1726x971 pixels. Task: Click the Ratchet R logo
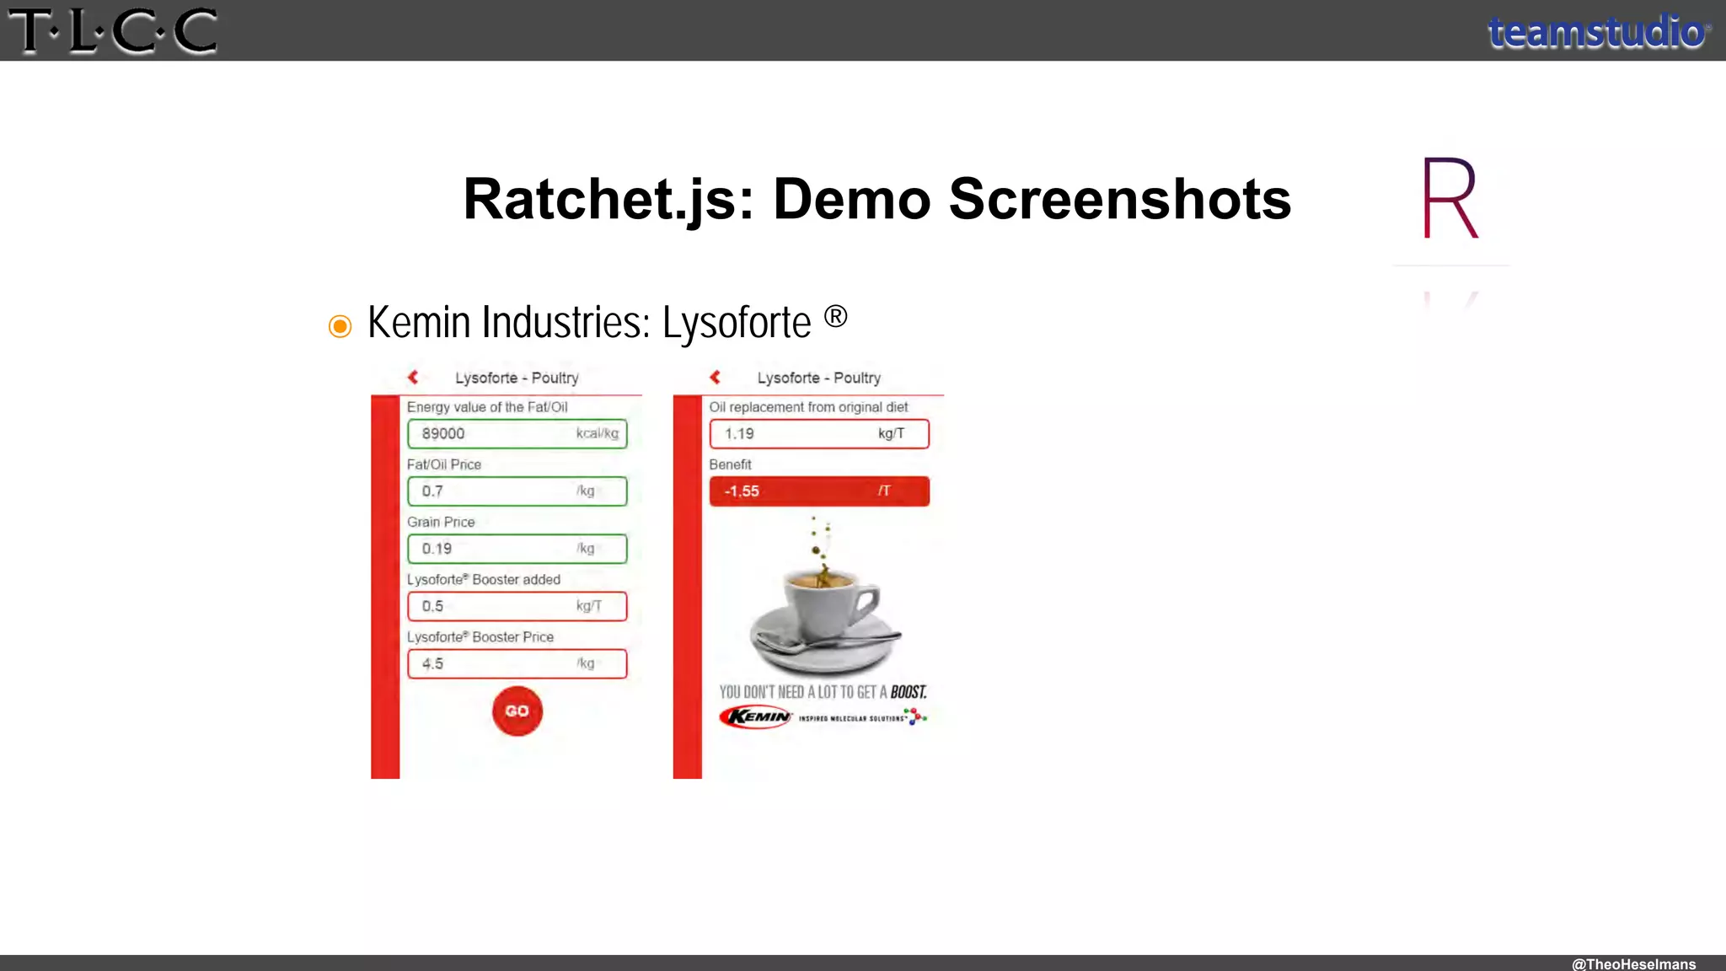click(x=1450, y=199)
